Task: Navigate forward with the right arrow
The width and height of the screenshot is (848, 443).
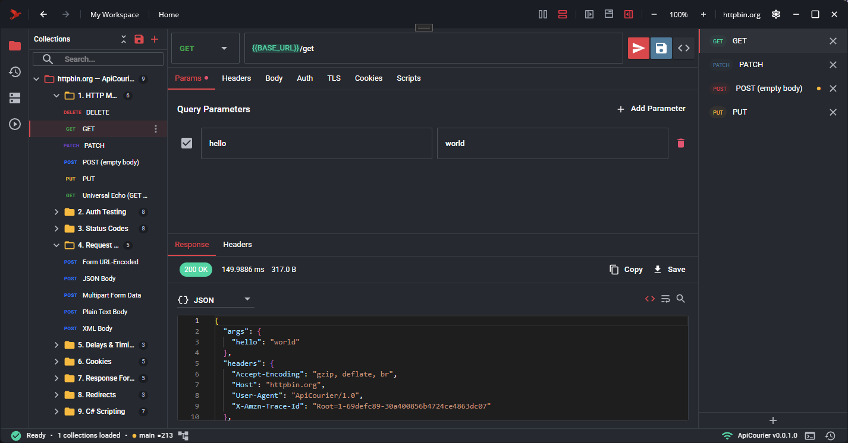Action: click(66, 14)
